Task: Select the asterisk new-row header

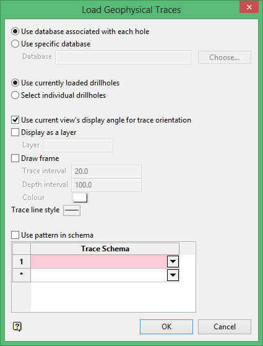Action: [x=22, y=275]
